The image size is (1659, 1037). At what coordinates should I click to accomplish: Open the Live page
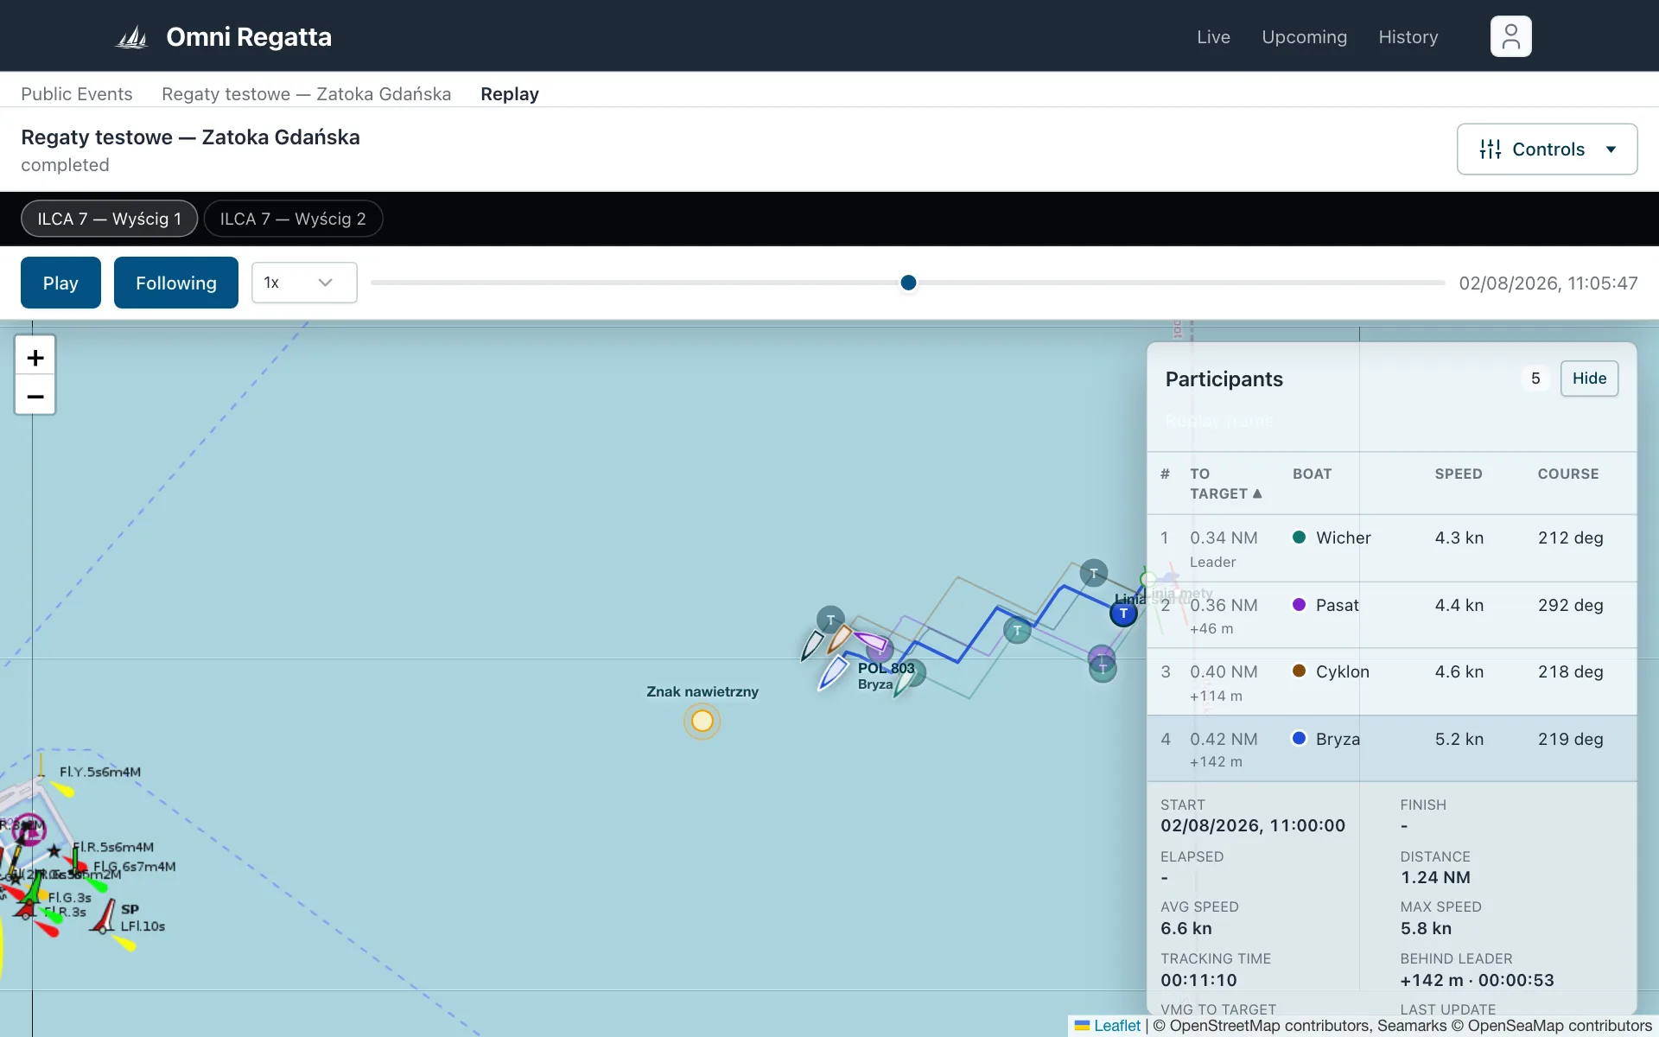[1213, 37]
